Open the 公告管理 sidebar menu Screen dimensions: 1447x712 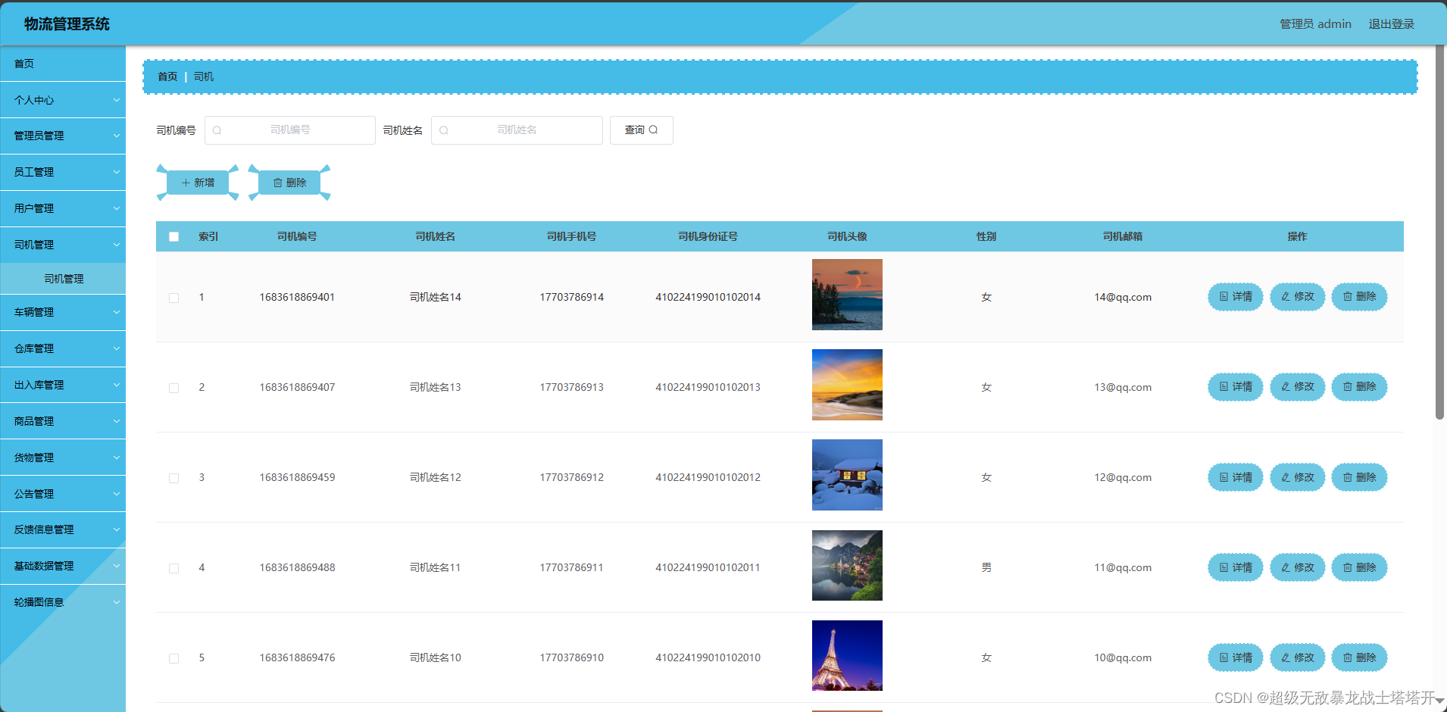[x=63, y=494]
